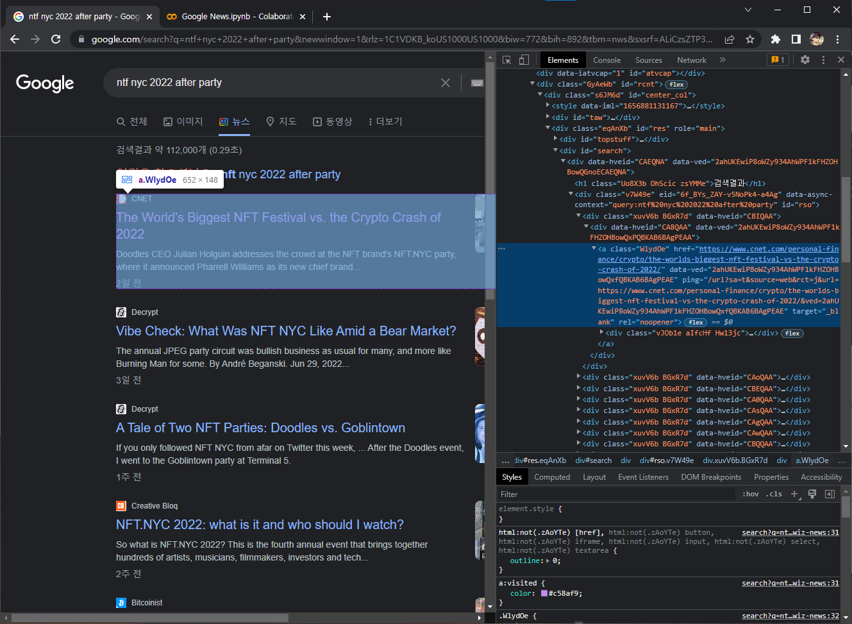Close the Google News.ipynb Colaboratory tab

(x=303, y=17)
